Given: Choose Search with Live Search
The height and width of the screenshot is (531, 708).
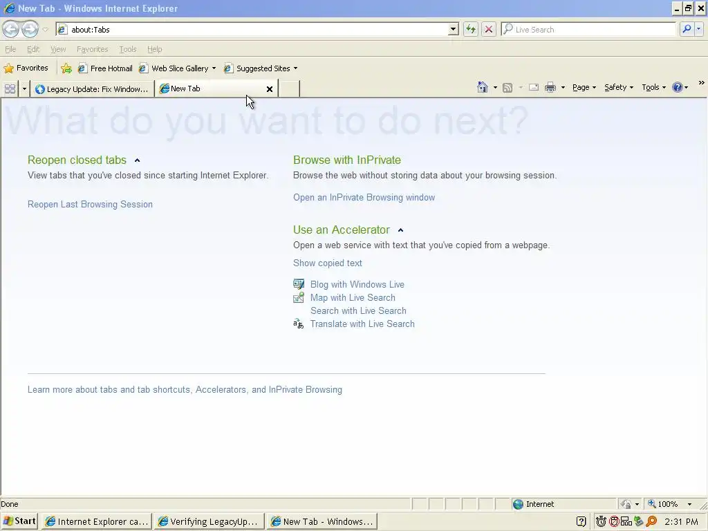Looking at the screenshot, I should coord(358,310).
